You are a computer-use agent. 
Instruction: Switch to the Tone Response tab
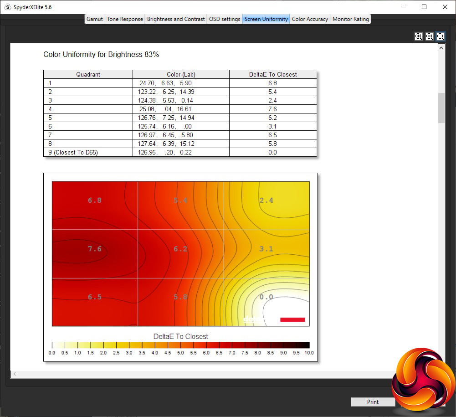pos(125,19)
